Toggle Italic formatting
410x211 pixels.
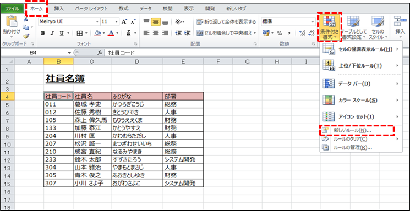click(52, 33)
